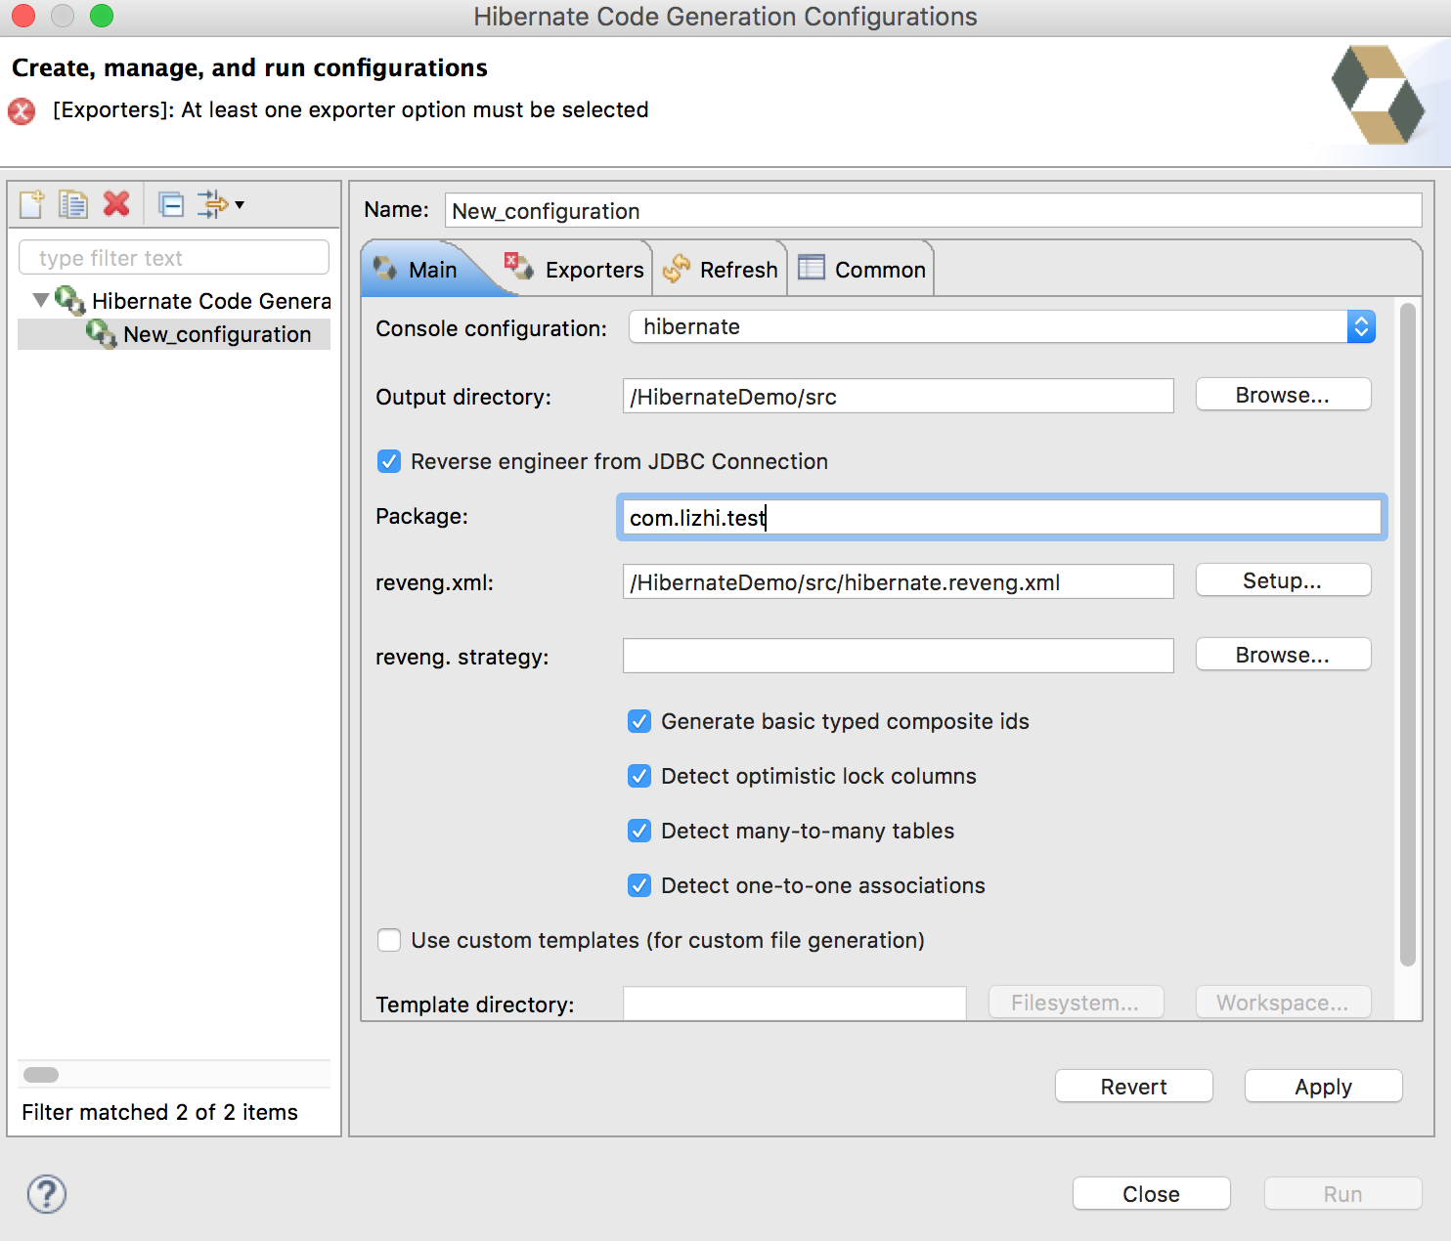
Task: Toggle Detect optimistic lock columns checkbox
Action: click(x=639, y=776)
